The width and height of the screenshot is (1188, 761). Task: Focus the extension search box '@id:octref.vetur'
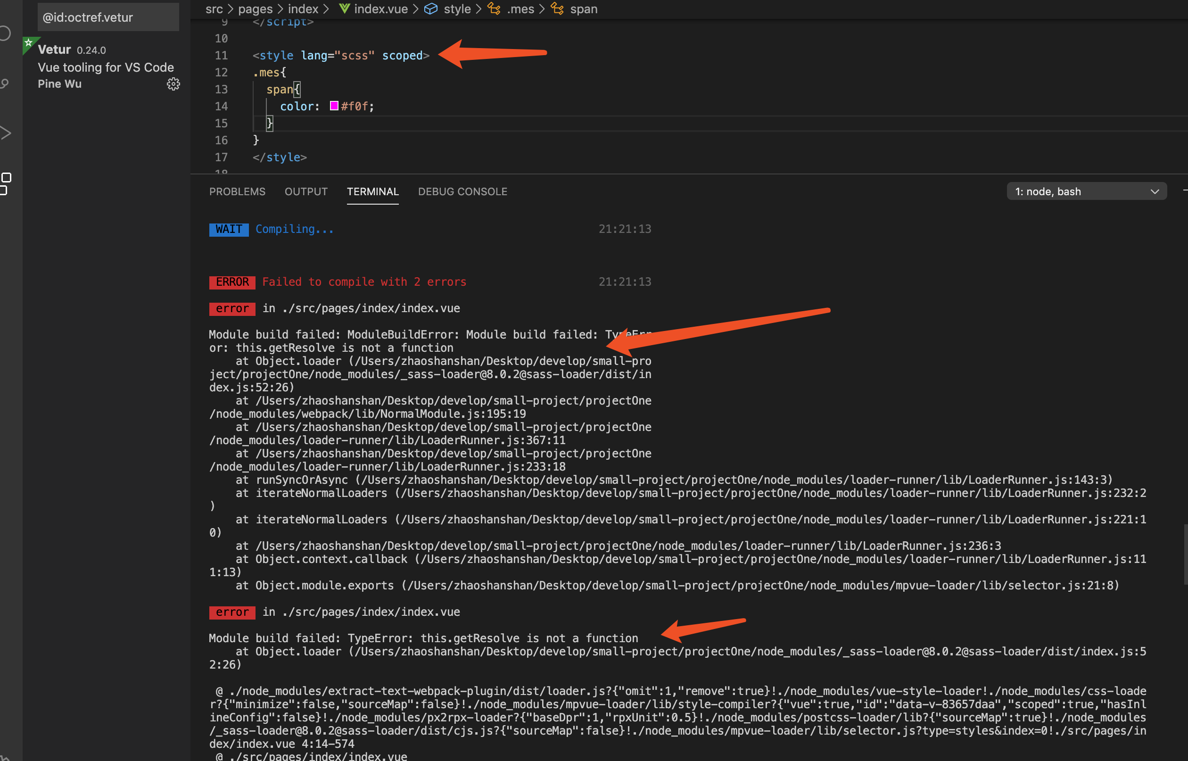pos(108,17)
